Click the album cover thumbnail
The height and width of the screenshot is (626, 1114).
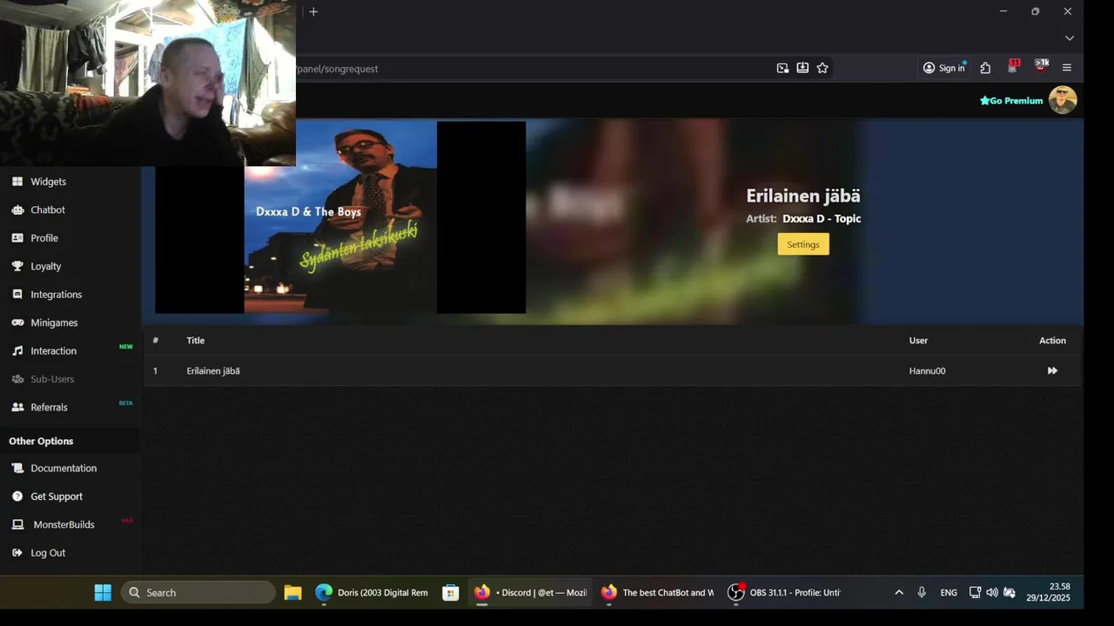pos(340,216)
